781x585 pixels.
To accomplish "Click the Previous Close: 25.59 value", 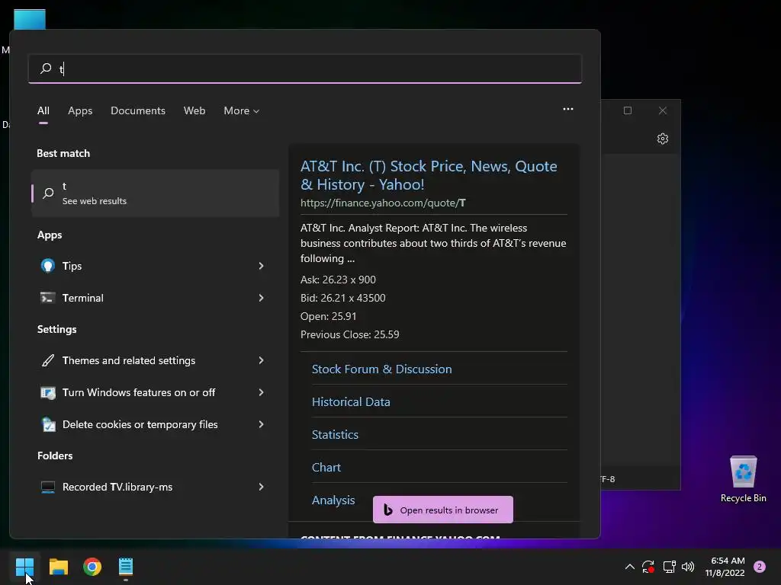I will click(349, 334).
